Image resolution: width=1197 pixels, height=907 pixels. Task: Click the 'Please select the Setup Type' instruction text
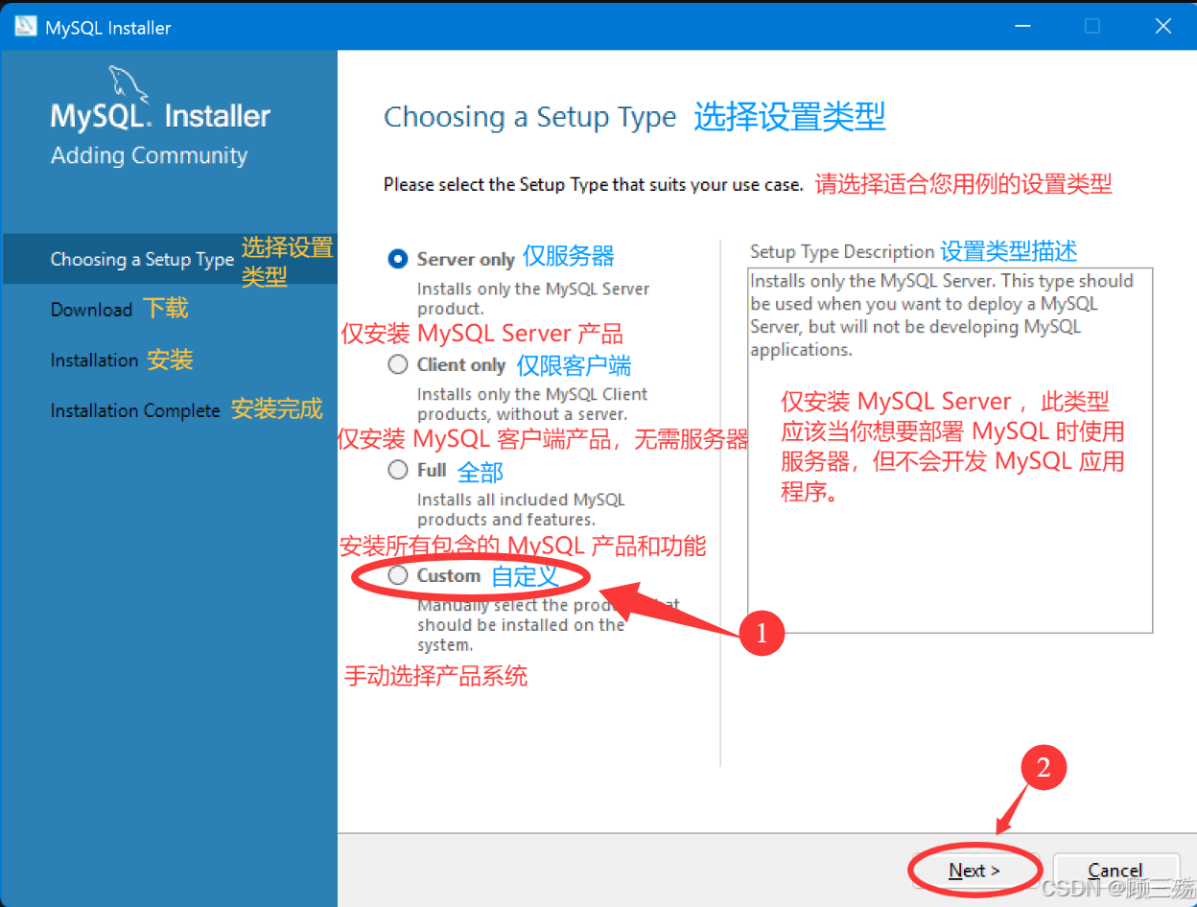pos(593,184)
